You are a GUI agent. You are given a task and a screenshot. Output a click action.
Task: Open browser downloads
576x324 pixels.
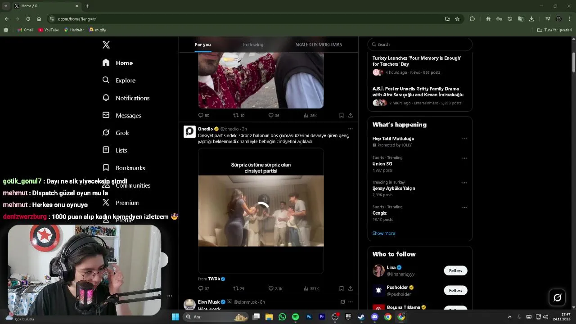[x=531, y=19]
